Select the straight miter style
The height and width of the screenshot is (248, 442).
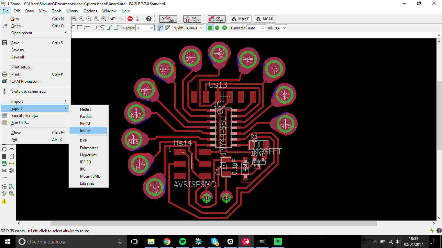[x=168, y=28]
